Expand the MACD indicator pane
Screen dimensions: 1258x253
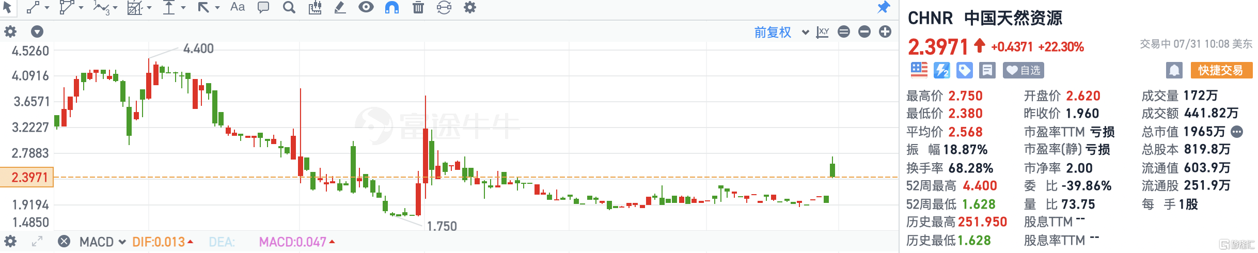click(37, 241)
